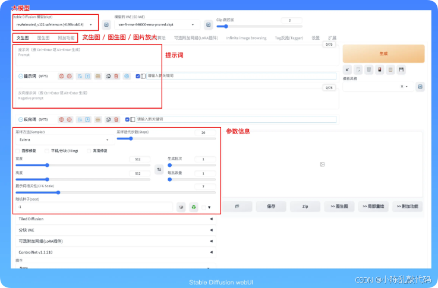The image size is (438, 288).
Task: Toggle the layout panel icon in the 反向词 row
Action: pyautogui.click(x=133, y=119)
